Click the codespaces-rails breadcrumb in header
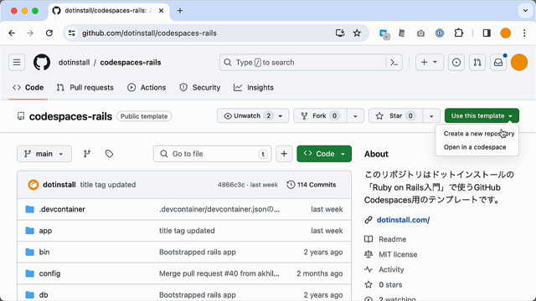The image size is (536, 301). click(131, 63)
